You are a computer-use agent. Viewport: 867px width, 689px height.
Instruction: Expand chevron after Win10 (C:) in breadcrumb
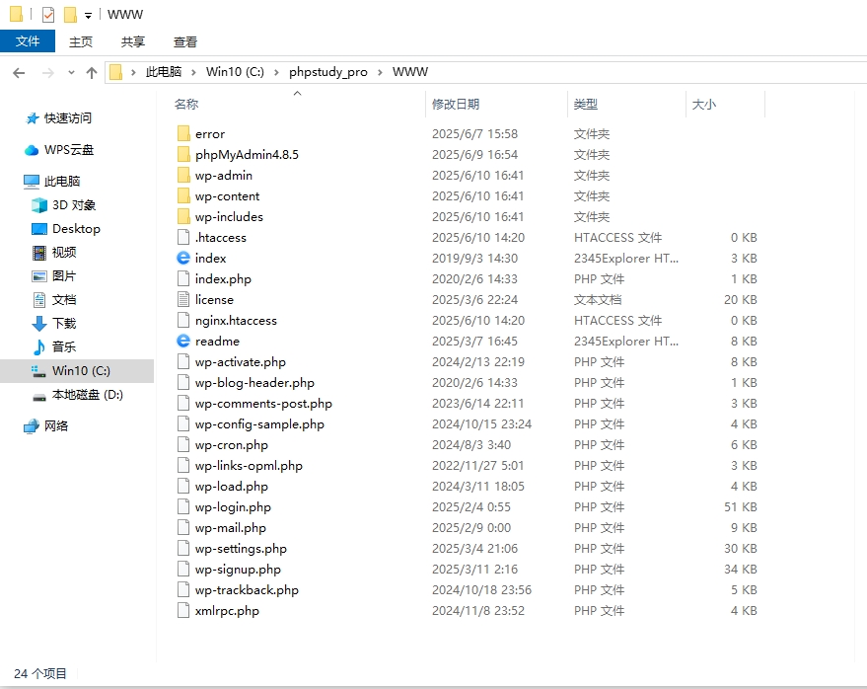276,72
